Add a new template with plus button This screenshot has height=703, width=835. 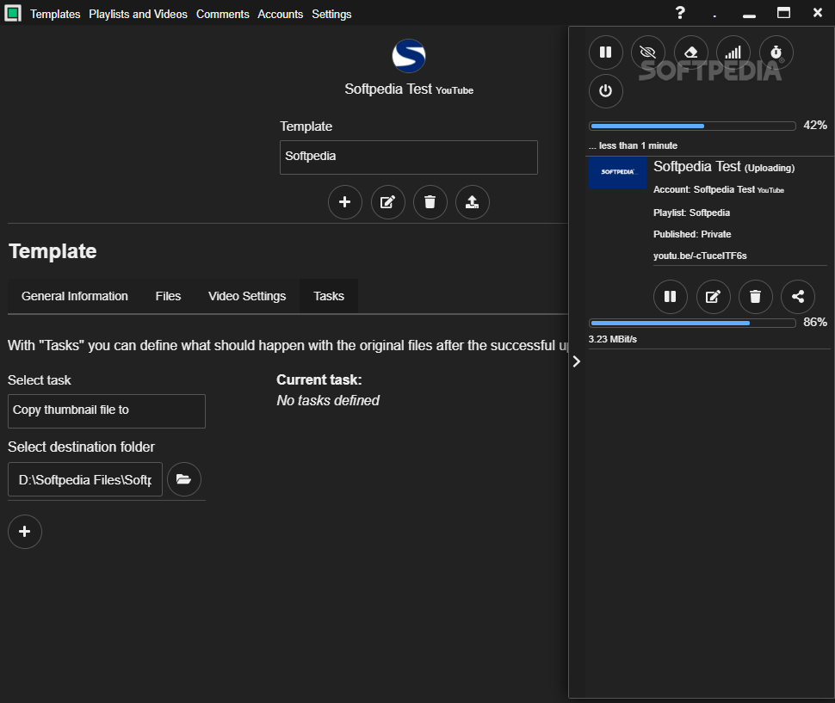click(345, 202)
